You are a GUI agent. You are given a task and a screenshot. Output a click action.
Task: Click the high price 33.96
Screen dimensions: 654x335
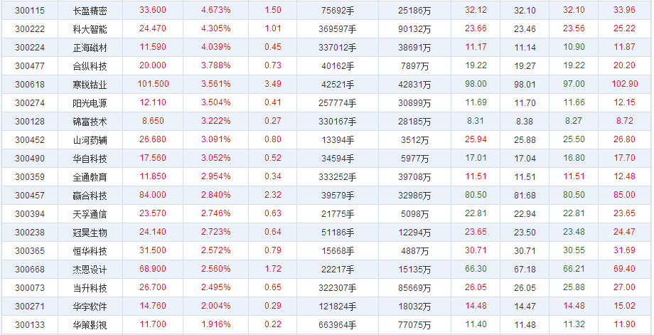pyautogui.click(x=624, y=10)
